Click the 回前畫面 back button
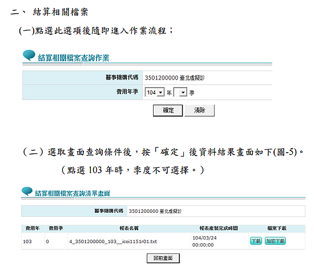 click(163, 258)
